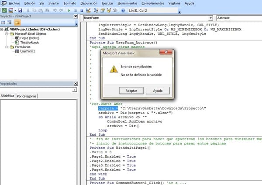Switch to the Por categorías tab
The height and width of the screenshot is (185, 262).
click(27, 96)
